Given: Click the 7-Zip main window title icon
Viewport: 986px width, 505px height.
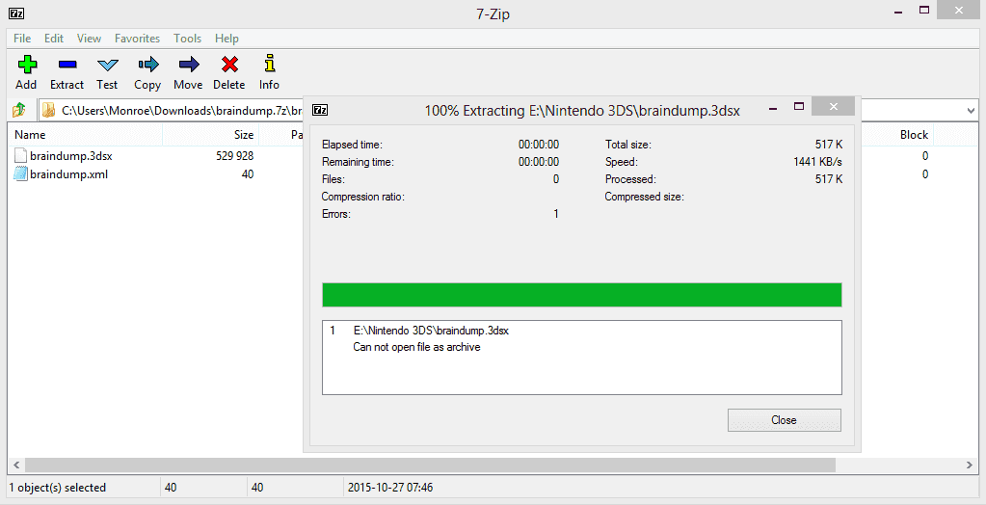Looking at the screenshot, I should [16, 13].
